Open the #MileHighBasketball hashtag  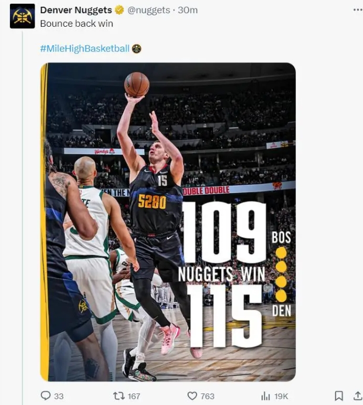(x=85, y=48)
